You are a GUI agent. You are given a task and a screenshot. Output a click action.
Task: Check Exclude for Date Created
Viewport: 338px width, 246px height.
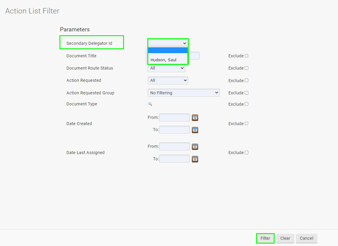[x=247, y=123]
